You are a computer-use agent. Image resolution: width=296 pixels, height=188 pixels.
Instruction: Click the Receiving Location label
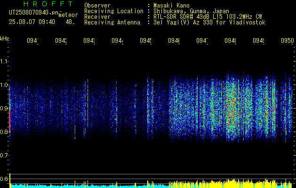click(x=114, y=11)
